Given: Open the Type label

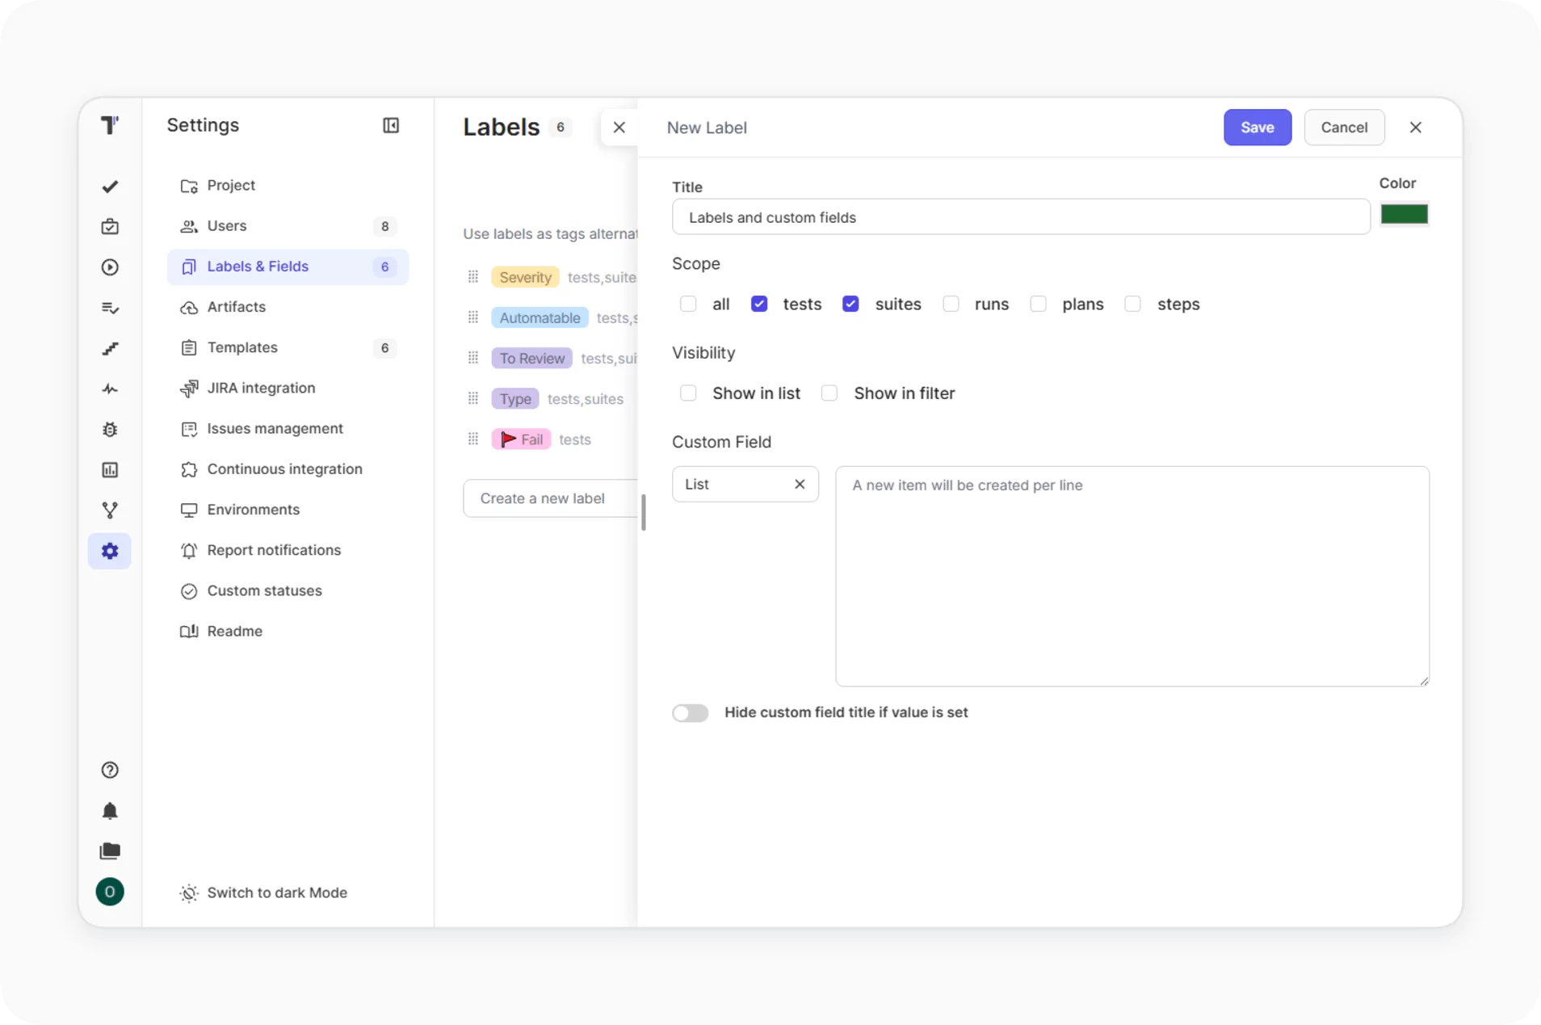Looking at the screenshot, I should (514, 398).
